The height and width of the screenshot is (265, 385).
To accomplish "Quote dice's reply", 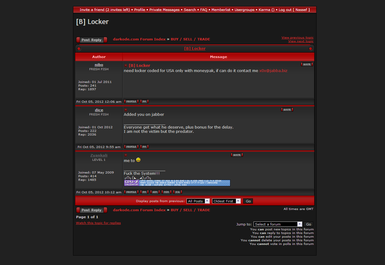I will pos(287,110).
